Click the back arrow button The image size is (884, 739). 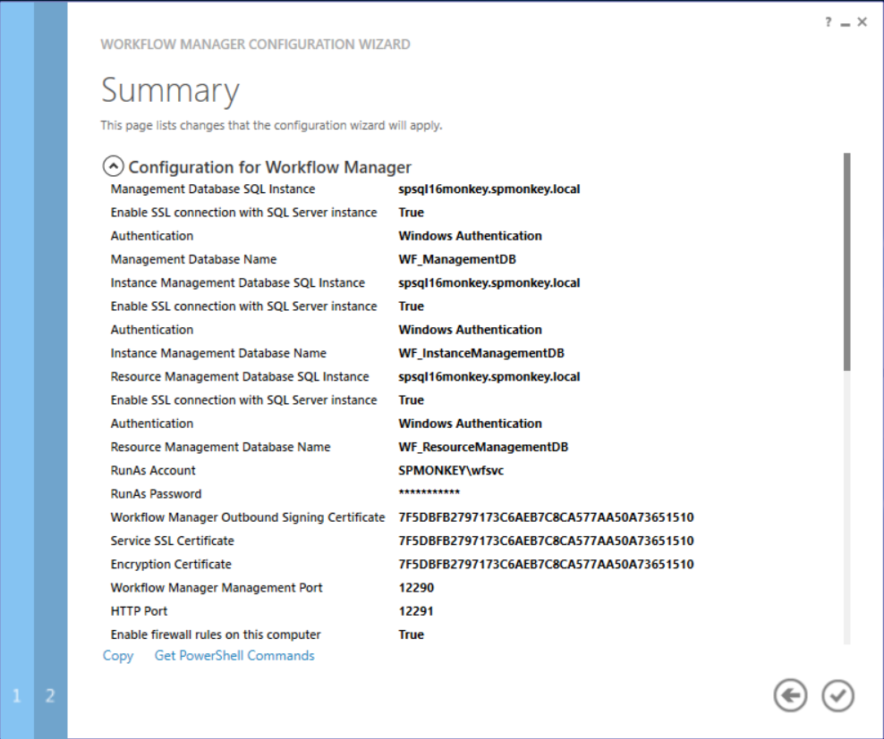coord(790,695)
